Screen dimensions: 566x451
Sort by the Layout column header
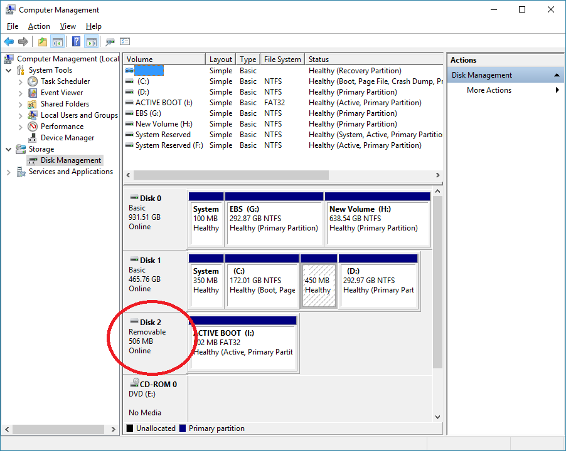220,59
